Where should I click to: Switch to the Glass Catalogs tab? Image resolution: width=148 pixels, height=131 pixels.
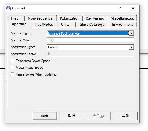point(92,25)
